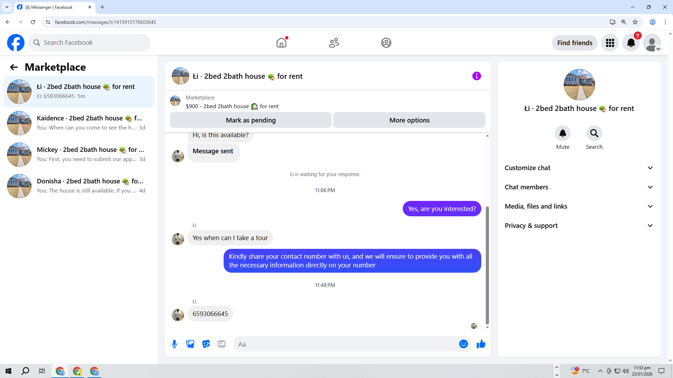Open the GIF picker

point(222,344)
